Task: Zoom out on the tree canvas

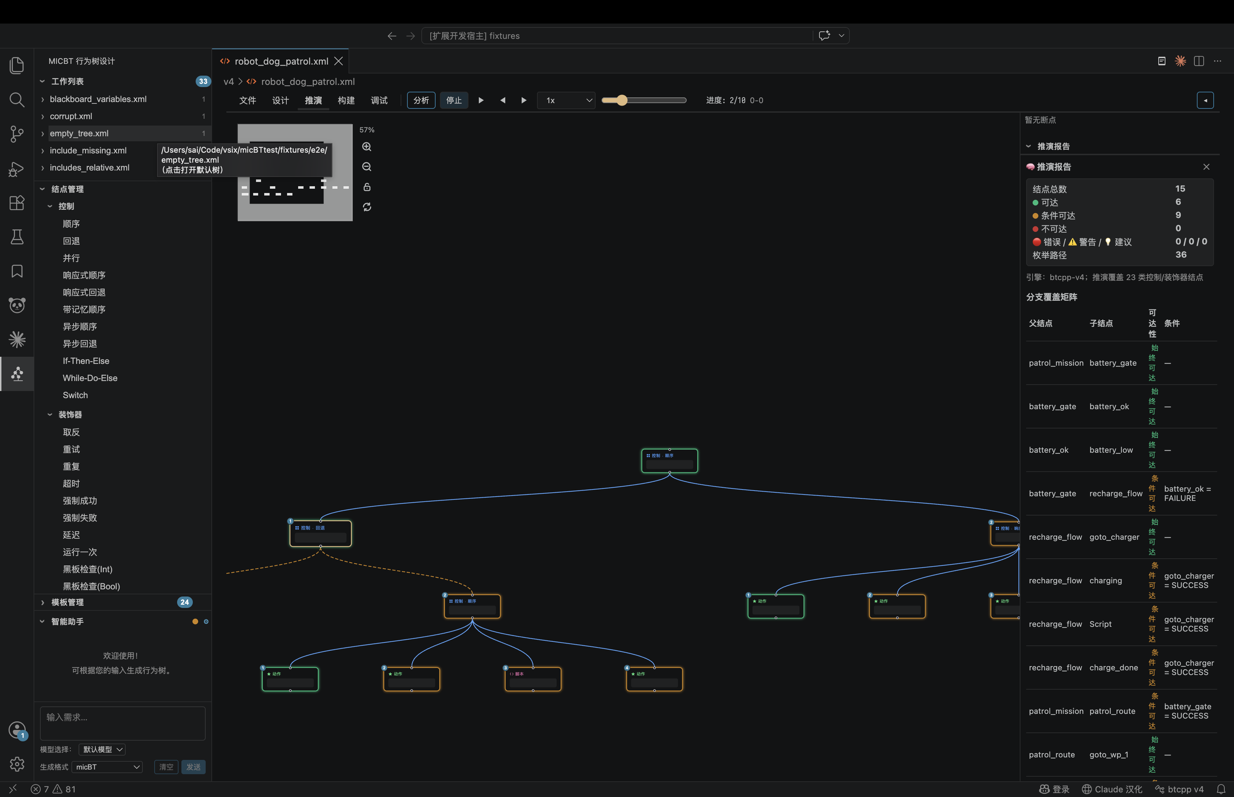Action: tap(367, 167)
